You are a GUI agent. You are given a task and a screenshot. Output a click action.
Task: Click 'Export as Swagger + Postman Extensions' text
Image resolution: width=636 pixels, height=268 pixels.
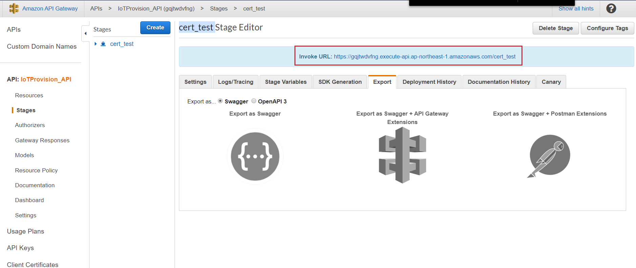pyautogui.click(x=550, y=114)
